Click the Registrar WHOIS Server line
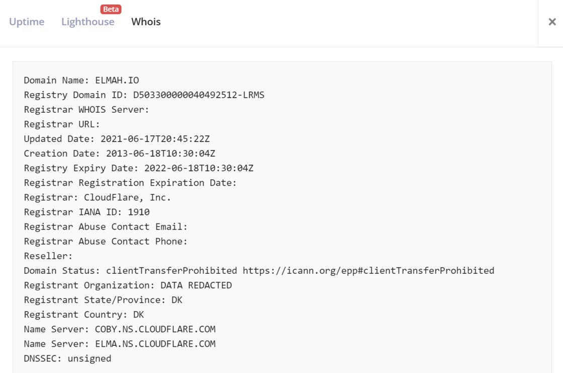This screenshot has height=373, width=563. coord(86,110)
